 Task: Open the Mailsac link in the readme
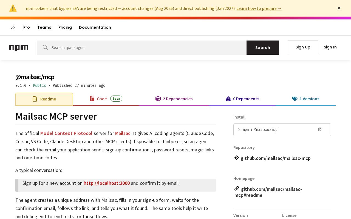coord(123,133)
